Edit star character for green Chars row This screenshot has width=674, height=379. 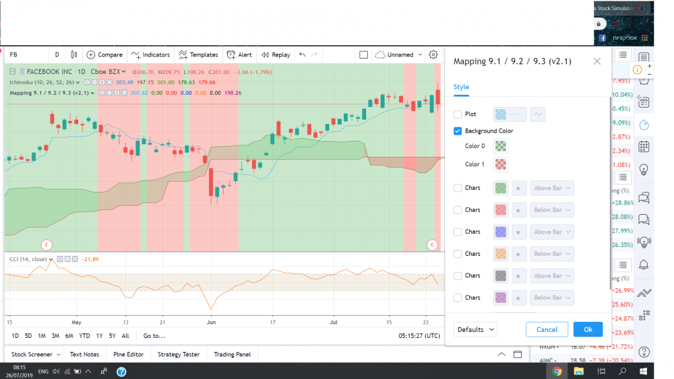pyautogui.click(x=519, y=188)
